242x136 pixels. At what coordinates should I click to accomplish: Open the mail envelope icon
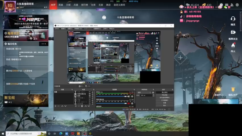point(227,5)
